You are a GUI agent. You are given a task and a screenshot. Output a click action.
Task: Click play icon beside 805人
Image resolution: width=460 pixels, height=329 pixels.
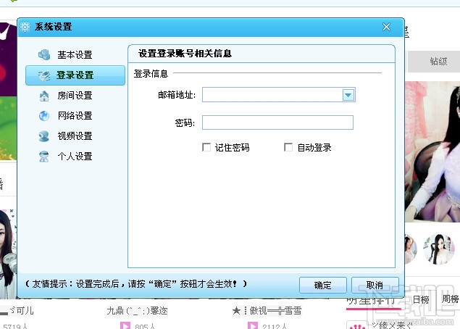coord(125,325)
